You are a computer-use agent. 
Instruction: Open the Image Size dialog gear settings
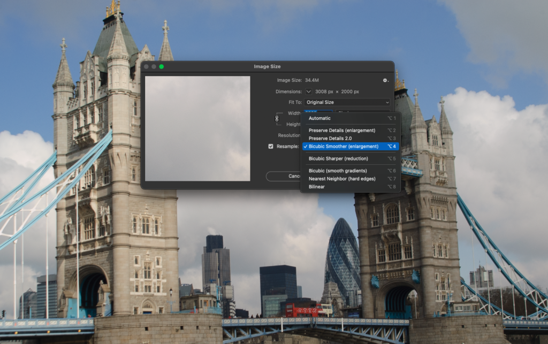385,80
